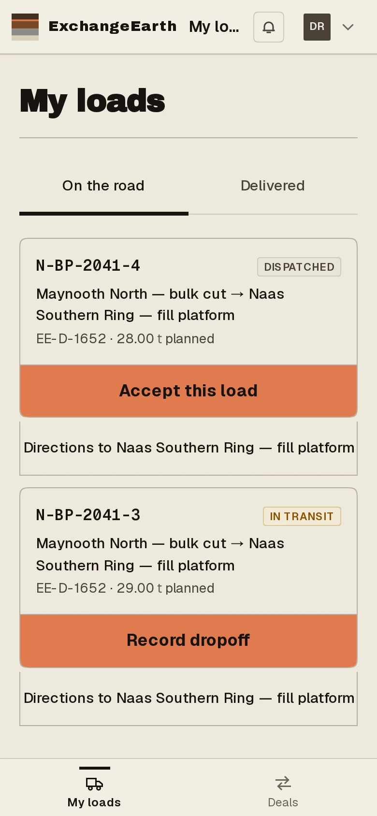Tap the Deals swap arrows icon
Screen dimensions: 377x816
coord(283,783)
